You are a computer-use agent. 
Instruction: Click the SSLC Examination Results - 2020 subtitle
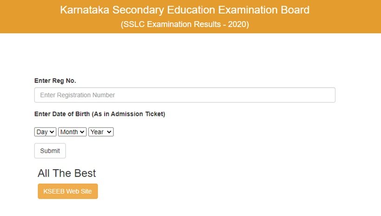click(x=184, y=25)
